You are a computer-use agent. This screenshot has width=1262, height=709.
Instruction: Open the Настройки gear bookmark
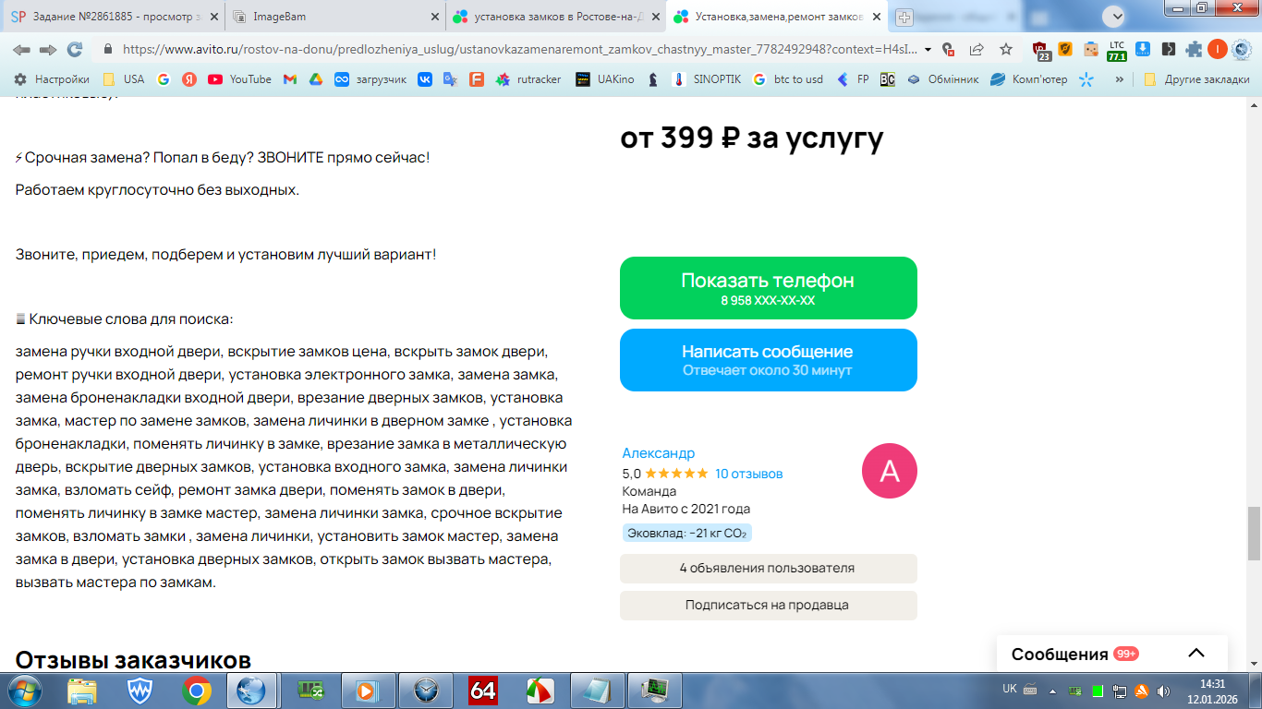52,79
